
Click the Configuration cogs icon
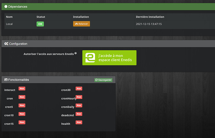tap(6, 44)
